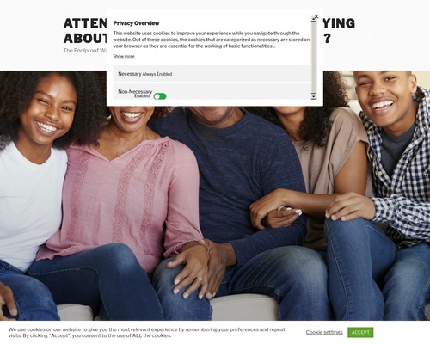430x344 pixels.
Task: Click the scrollbar up arrow in dialog
Action: click(314, 19)
